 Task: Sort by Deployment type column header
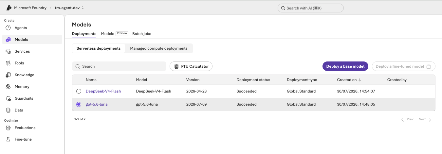[302, 80]
